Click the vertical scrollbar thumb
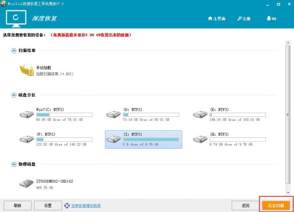 288,114
